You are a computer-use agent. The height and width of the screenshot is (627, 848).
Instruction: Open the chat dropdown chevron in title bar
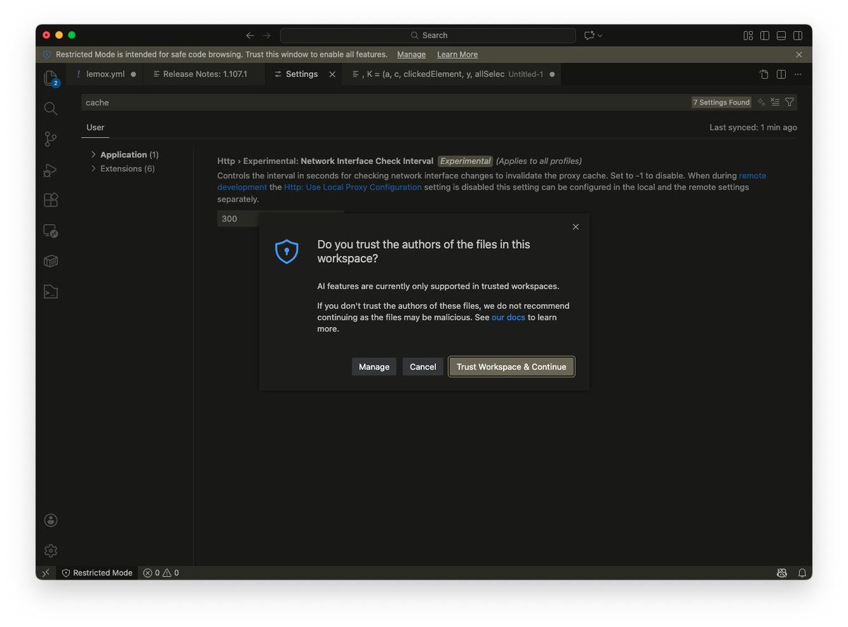[600, 35]
